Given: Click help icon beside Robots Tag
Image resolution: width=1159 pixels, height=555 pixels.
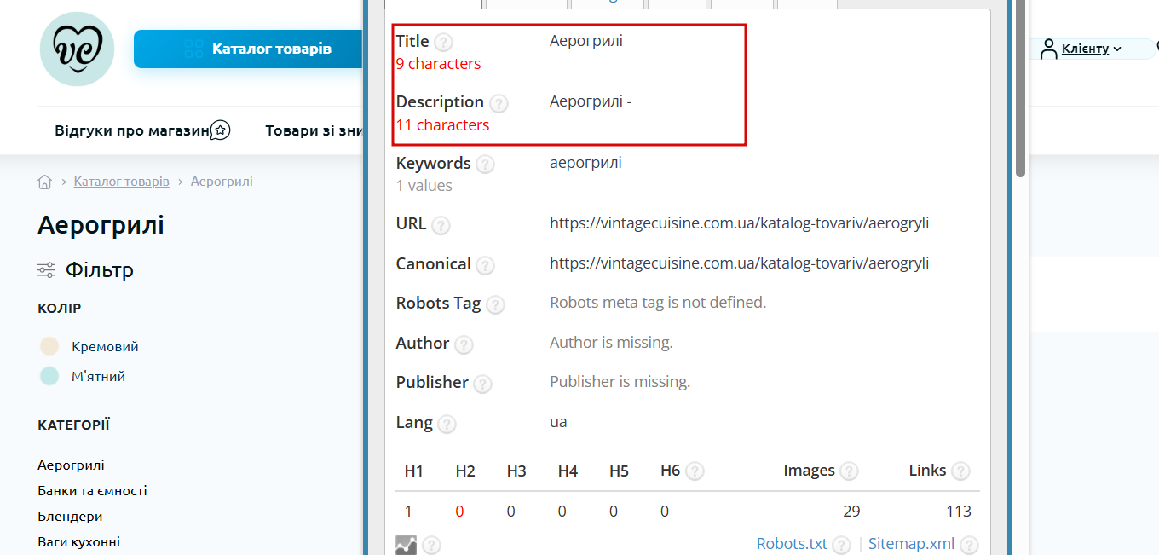Looking at the screenshot, I should (x=495, y=304).
